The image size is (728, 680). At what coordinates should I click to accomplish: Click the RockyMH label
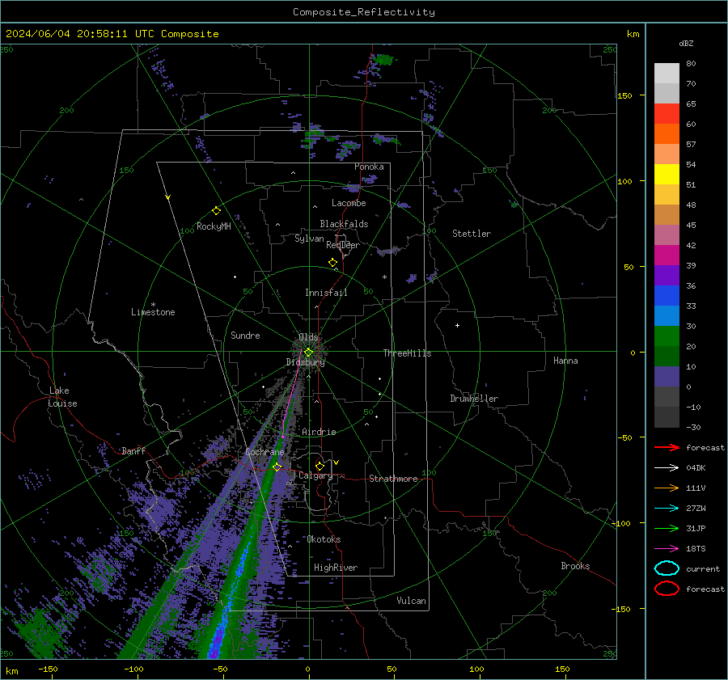tap(214, 226)
